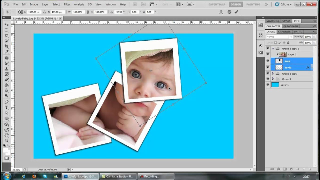Select the Rectangular Marquee tool

pos(7,30)
